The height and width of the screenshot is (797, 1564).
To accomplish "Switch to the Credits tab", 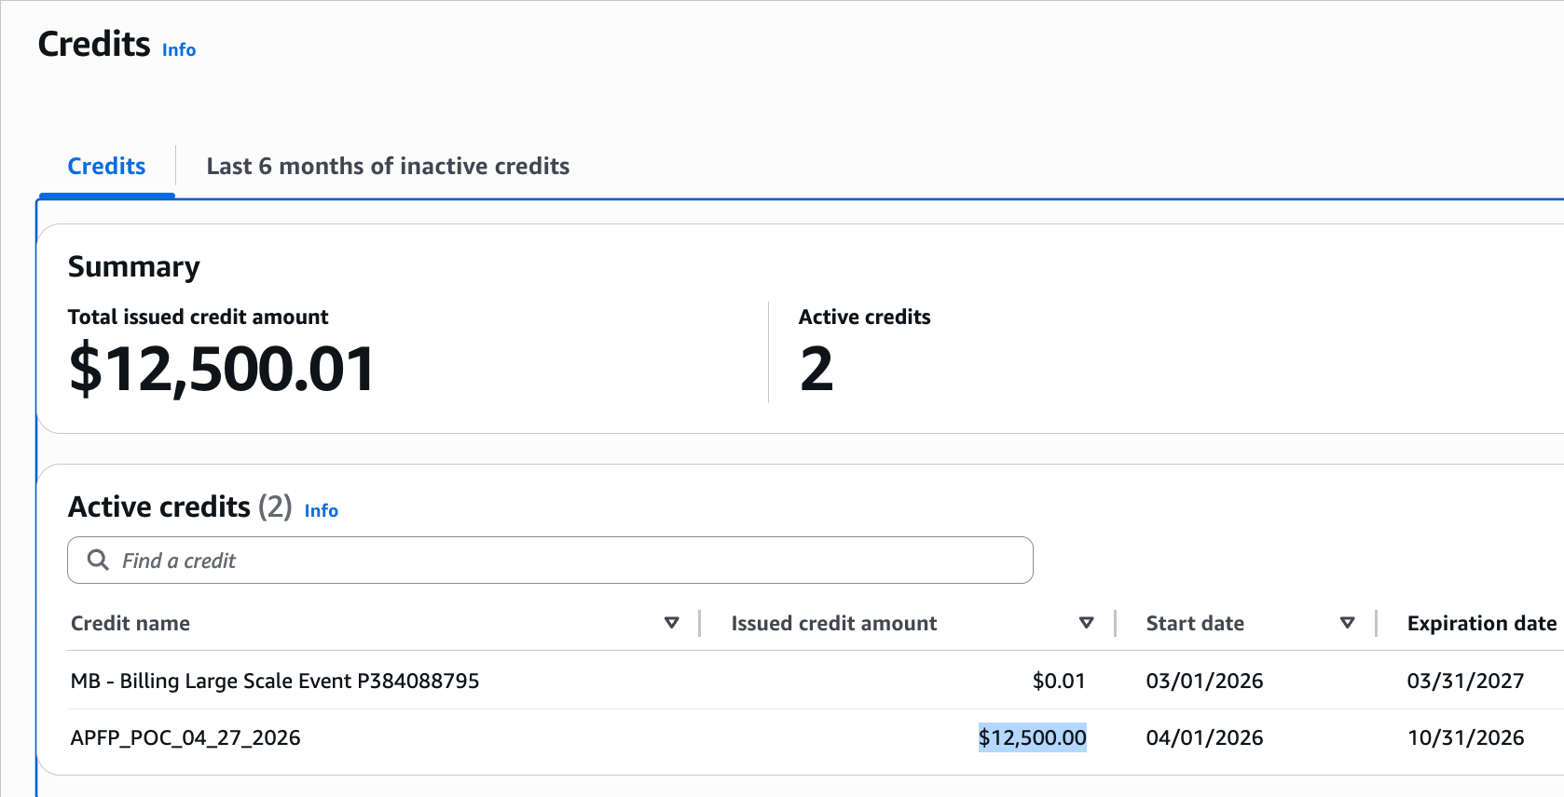I will [x=106, y=166].
